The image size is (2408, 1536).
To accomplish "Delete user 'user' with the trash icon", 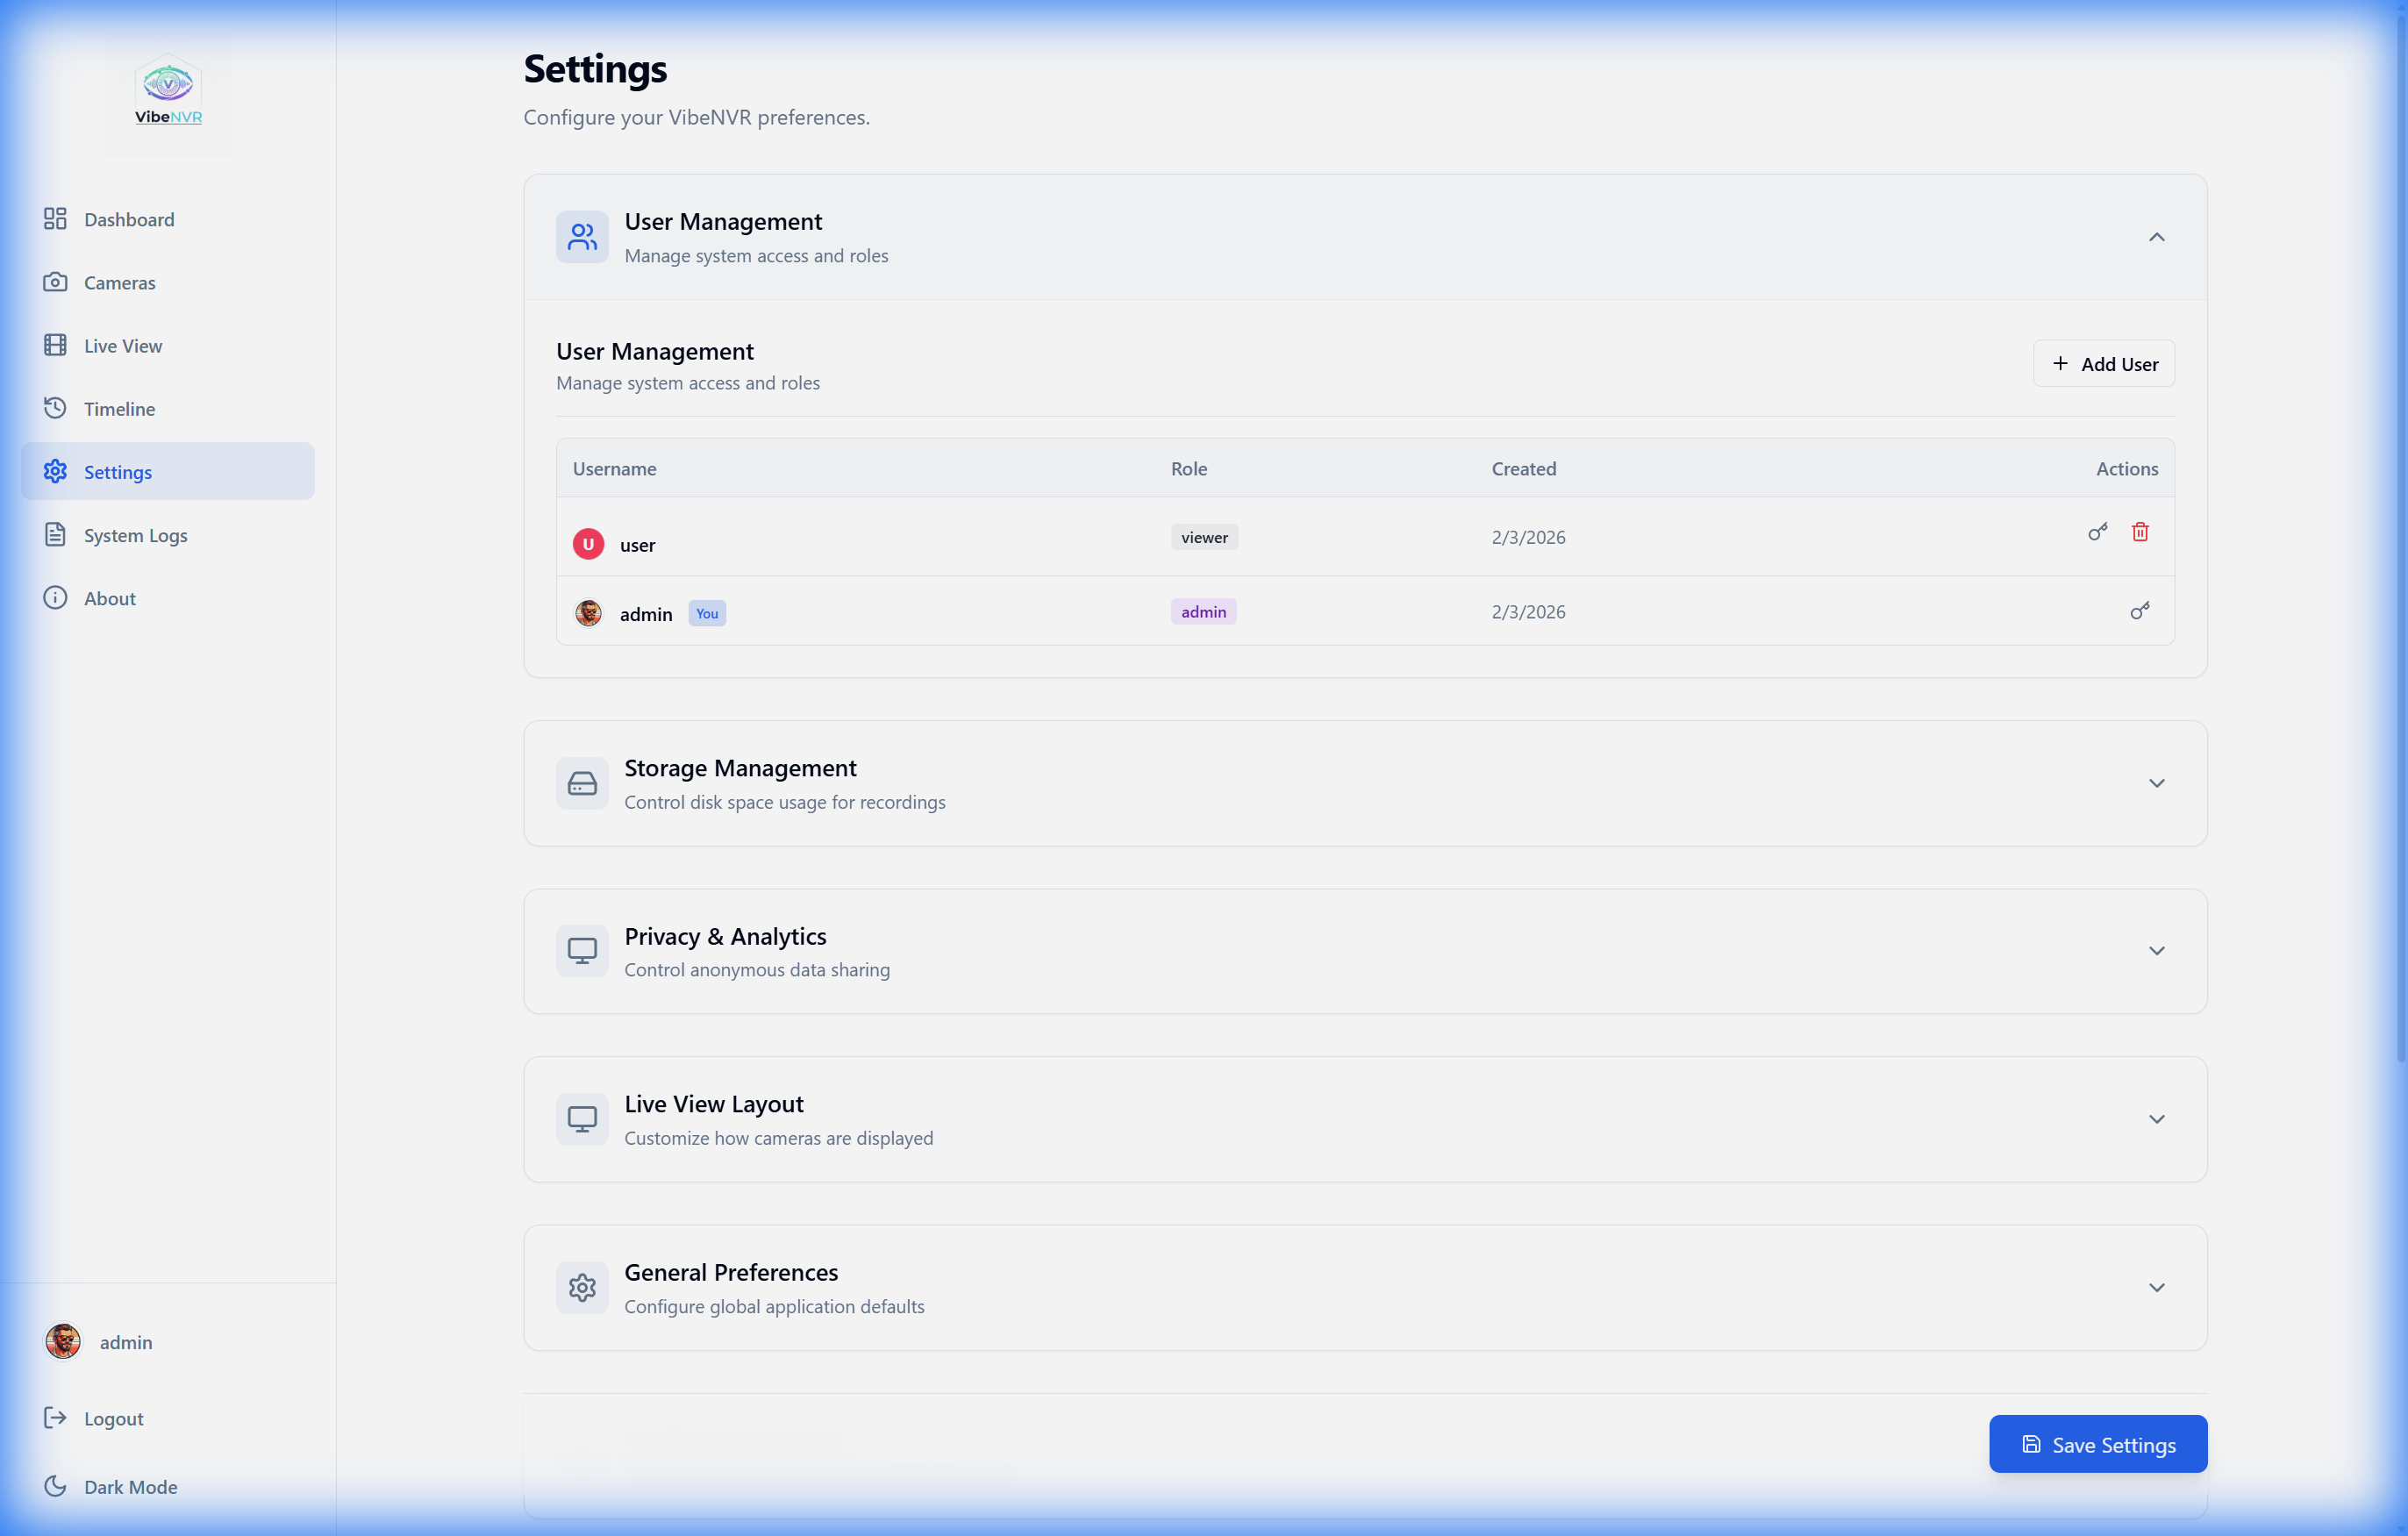I will (2140, 532).
